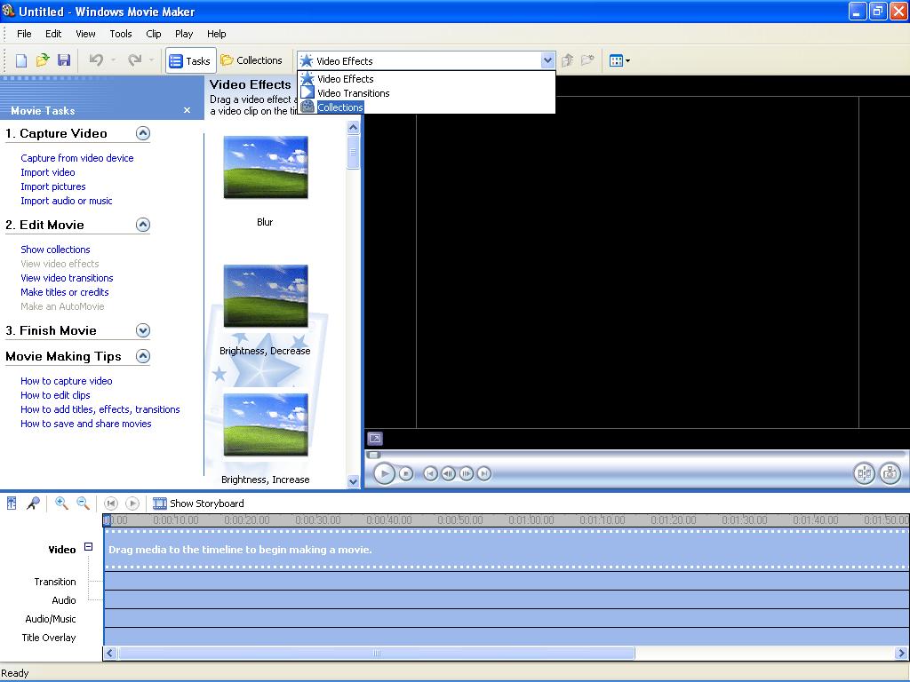This screenshot has height=682, width=910.
Task: Click the Set Audio Levels icon
Action: (12, 504)
